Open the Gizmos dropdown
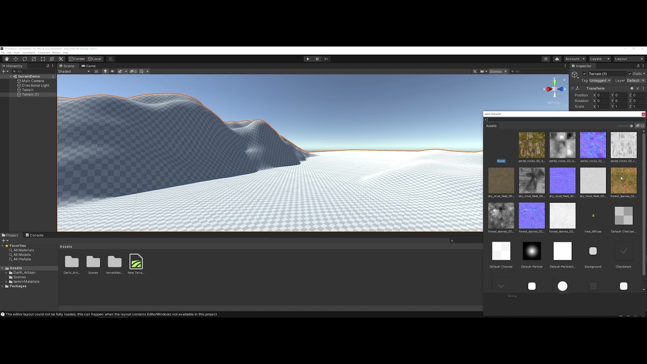Viewport: 647px width, 364px height. [x=497, y=71]
